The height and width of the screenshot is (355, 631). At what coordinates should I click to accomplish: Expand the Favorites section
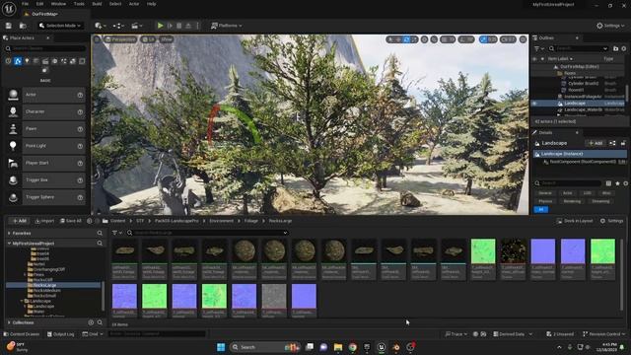(9, 233)
